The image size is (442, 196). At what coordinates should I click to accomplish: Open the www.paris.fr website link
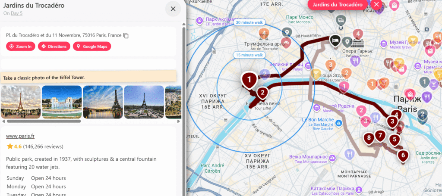pos(20,136)
